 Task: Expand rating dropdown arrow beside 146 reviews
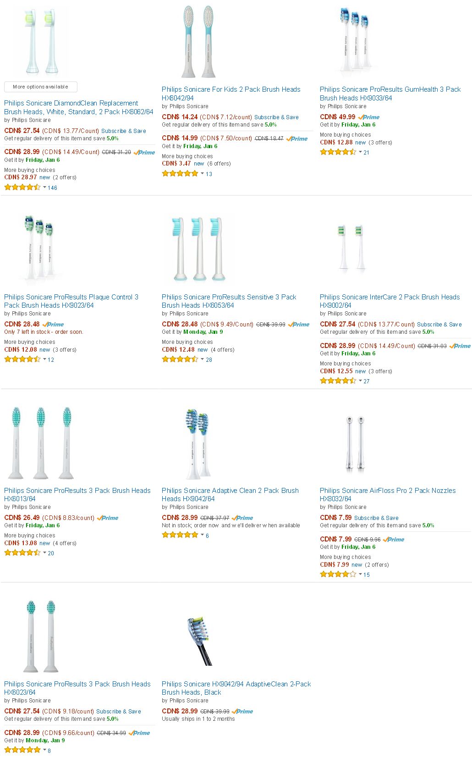(44, 187)
